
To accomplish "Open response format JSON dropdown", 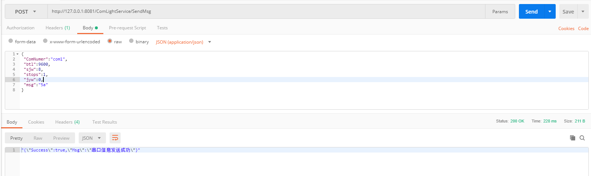I will (92, 138).
